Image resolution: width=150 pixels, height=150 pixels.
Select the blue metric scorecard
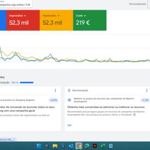coord(3,20)
